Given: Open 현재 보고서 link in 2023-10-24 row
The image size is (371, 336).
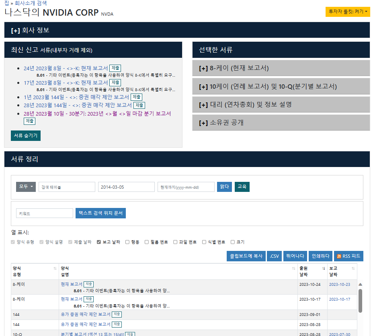Looking at the screenshot, I should pos(72,284).
